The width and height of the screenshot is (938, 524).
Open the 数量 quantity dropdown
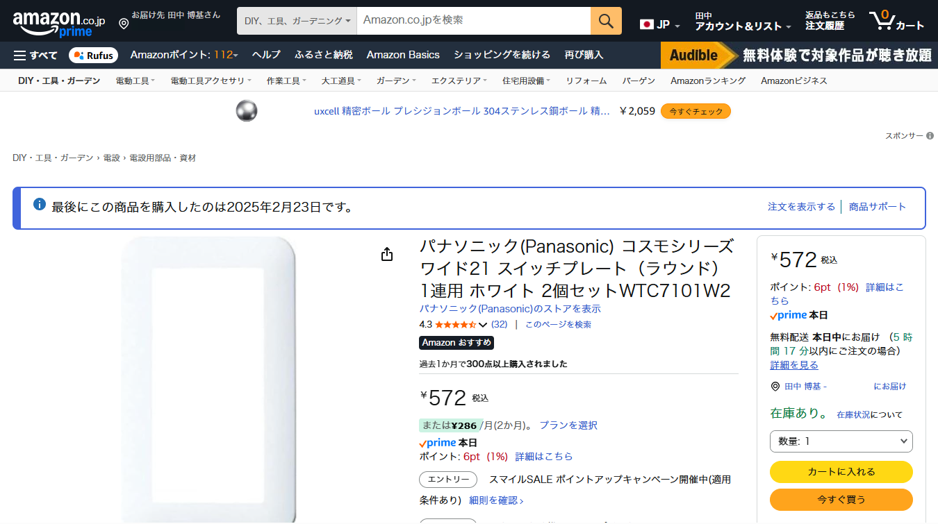[x=841, y=441]
